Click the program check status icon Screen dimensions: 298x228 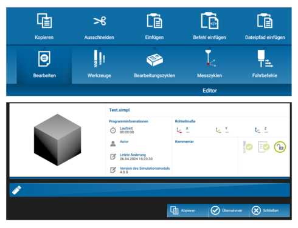[264, 147]
